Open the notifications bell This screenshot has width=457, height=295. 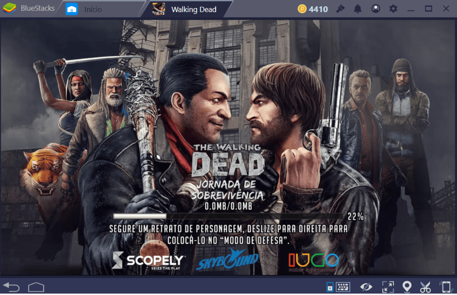[x=358, y=9]
